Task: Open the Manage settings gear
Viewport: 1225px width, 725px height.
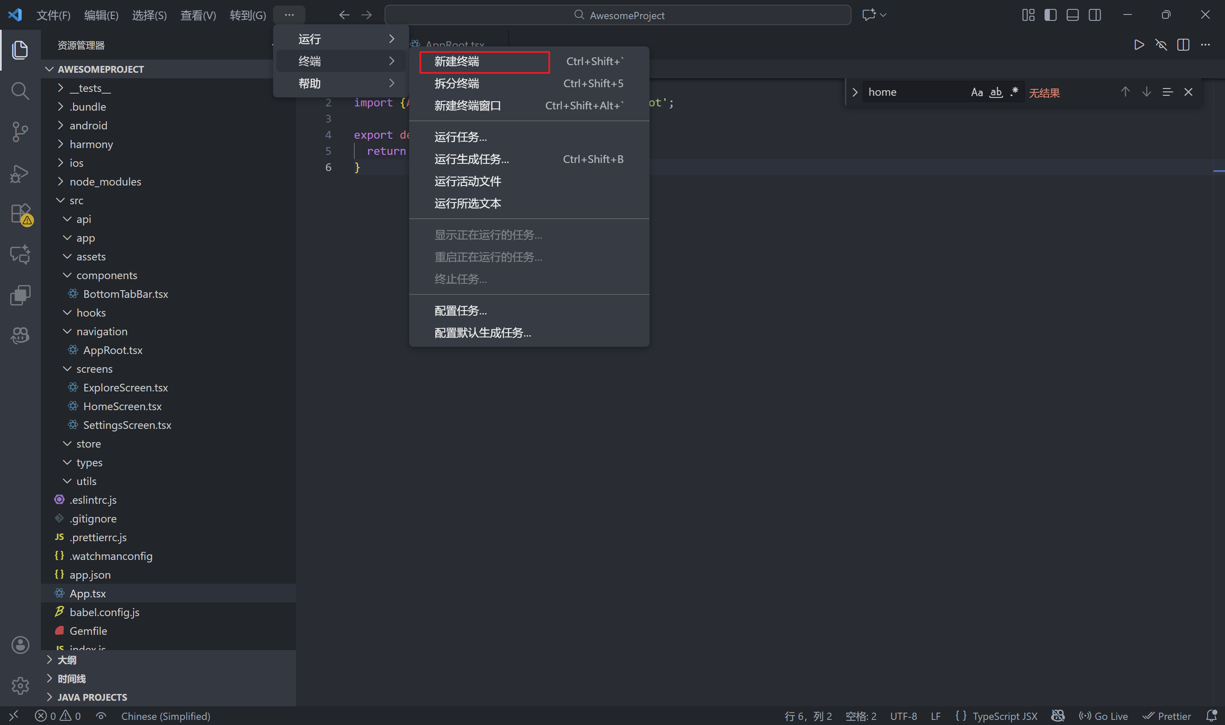Action: (20, 686)
